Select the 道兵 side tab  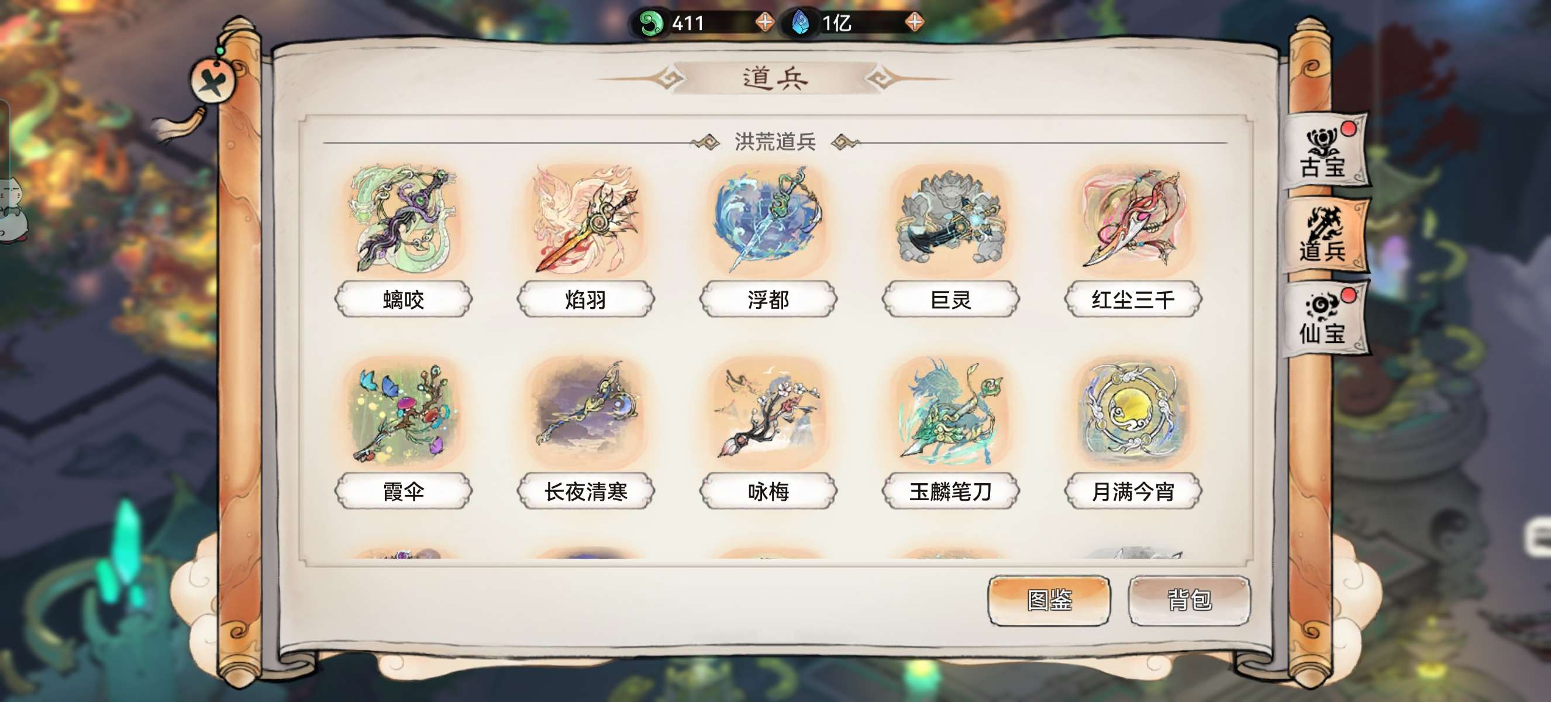click(1325, 235)
